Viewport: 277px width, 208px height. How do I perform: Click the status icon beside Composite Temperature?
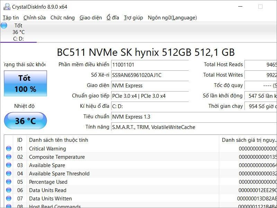click(x=9, y=157)
